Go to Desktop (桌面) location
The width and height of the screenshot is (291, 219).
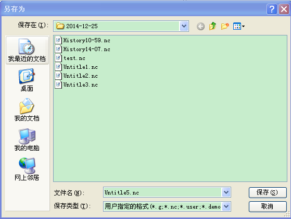pyautogui.click(x=27, y=80)
